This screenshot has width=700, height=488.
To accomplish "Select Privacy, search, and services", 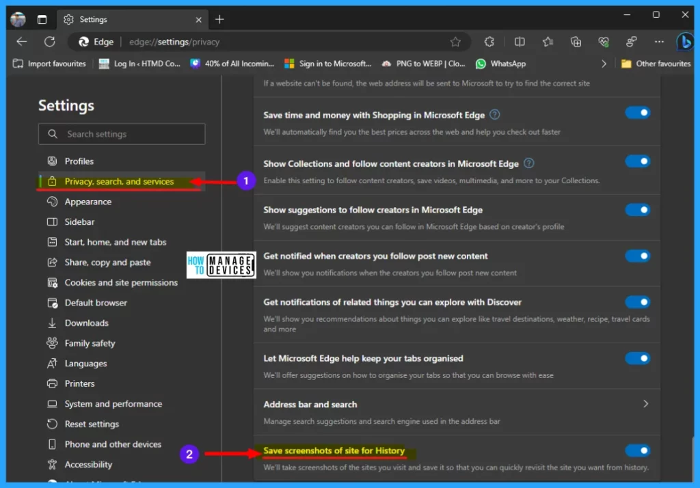I will click(x=122, y=182).
